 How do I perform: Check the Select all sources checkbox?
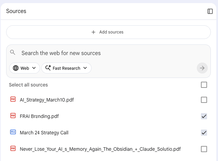204,85
